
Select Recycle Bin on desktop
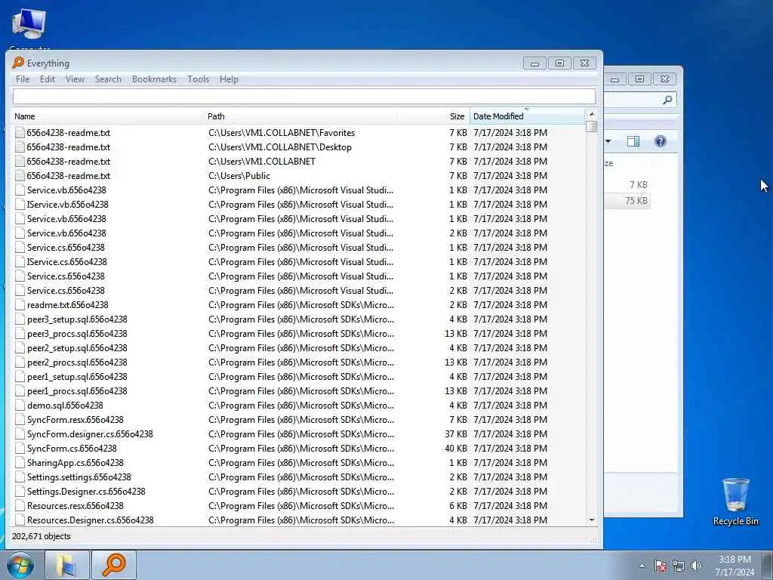[735, 501]
